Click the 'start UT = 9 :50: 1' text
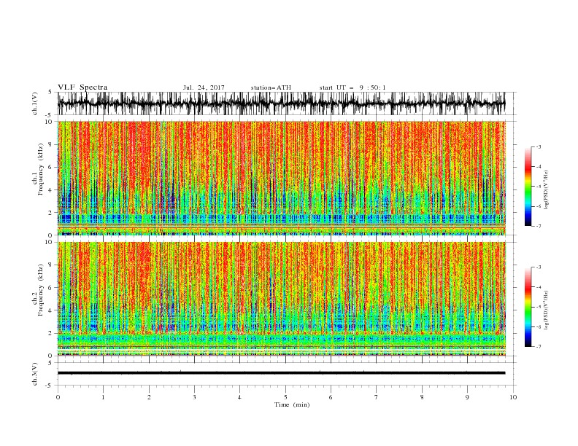This screenshot has width=578, height=446. (352, 87)
